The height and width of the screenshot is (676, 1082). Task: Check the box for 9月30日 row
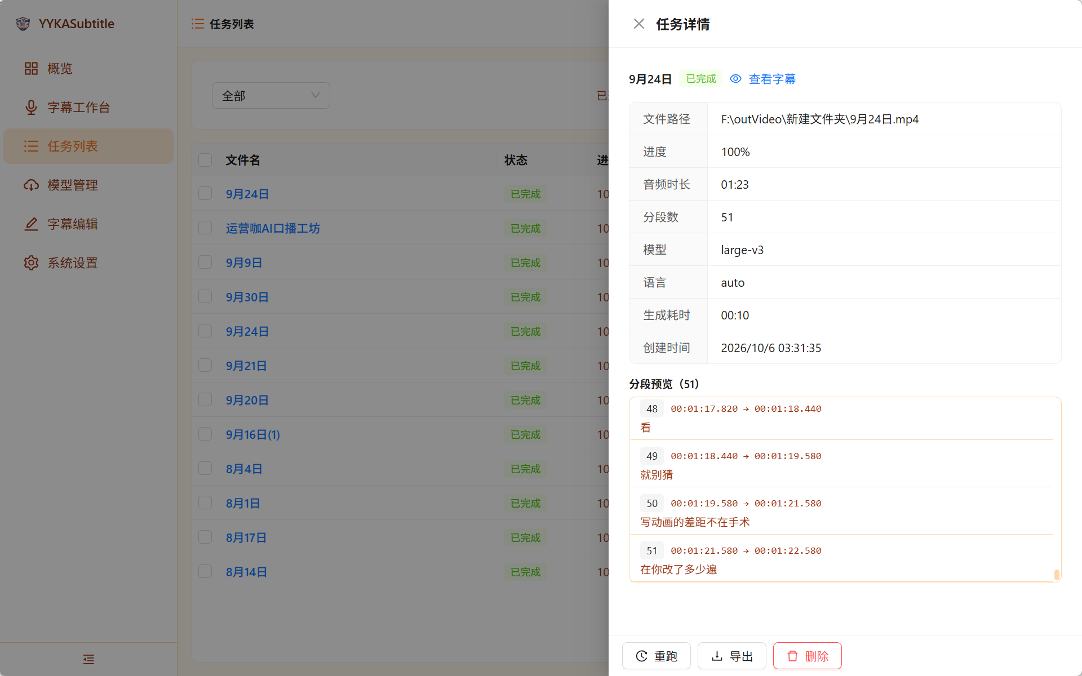click(205, 297)
